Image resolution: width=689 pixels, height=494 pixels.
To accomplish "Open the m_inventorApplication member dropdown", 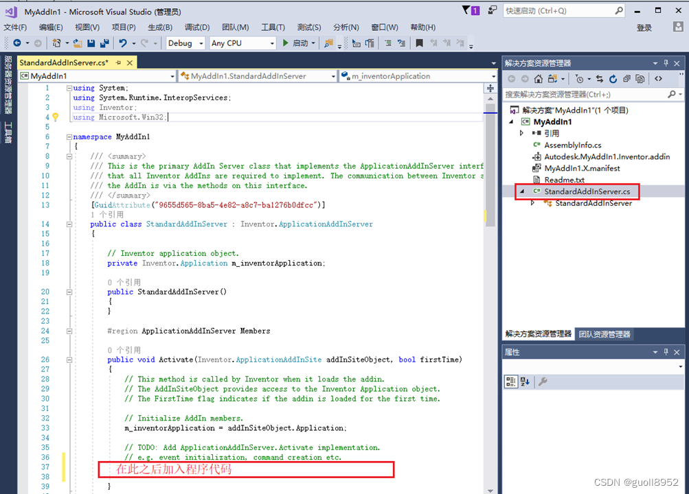I will [x=493, y=76].
